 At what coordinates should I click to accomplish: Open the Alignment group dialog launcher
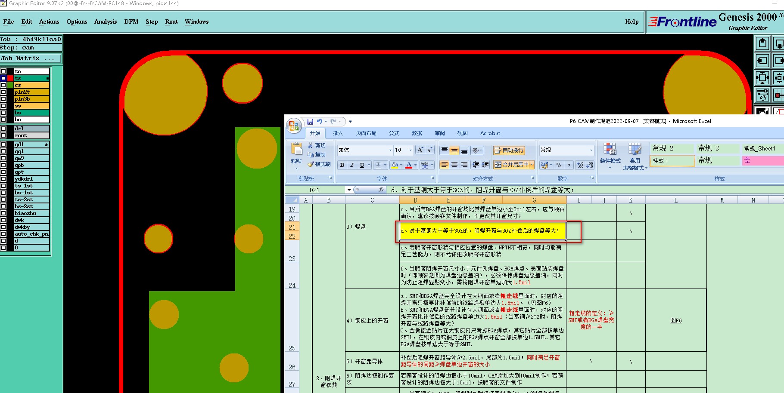click(x=532, y=178)
